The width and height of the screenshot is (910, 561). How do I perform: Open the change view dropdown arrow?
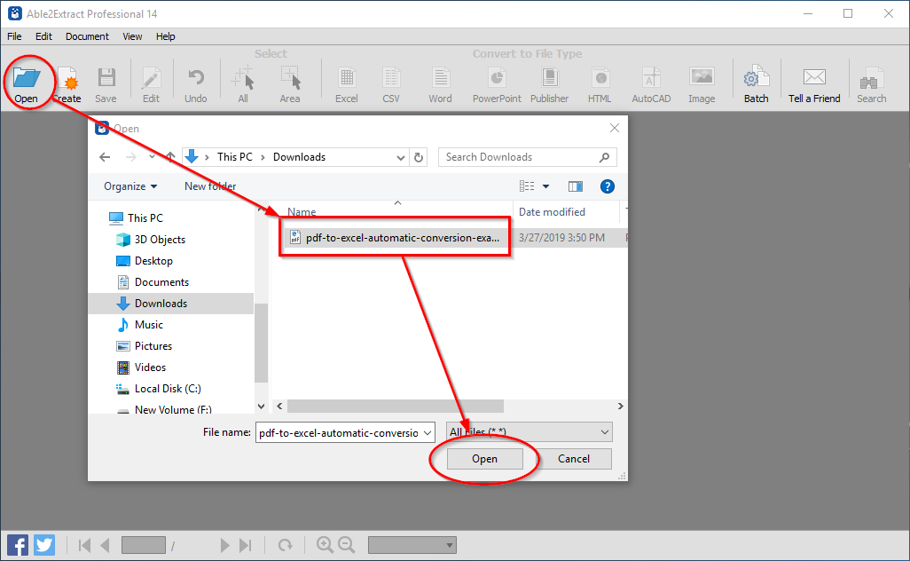coord(545,186)
